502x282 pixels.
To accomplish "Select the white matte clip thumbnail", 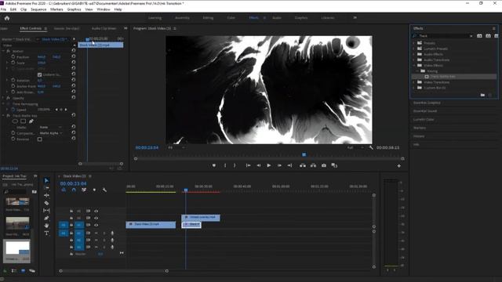I will pyautogui.click(x=17, y=248).
